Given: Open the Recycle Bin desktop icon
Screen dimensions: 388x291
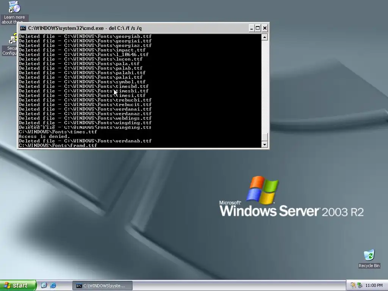Looking at the screenshot, I should pos(369,258).
